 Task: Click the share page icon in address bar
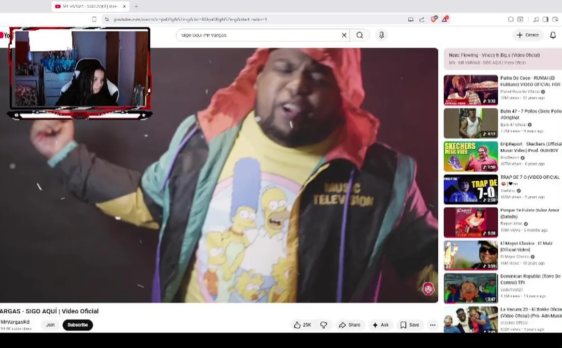click(422, 19)
